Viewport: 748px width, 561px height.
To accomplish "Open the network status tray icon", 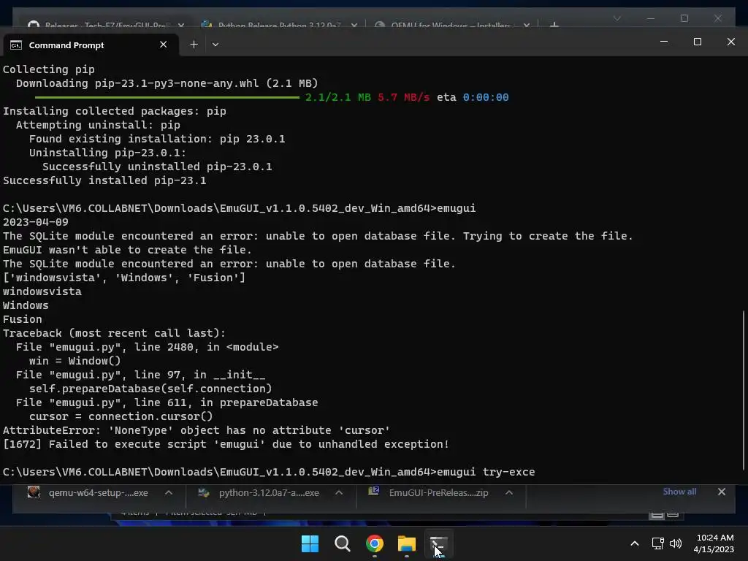I will coord(658,543).
